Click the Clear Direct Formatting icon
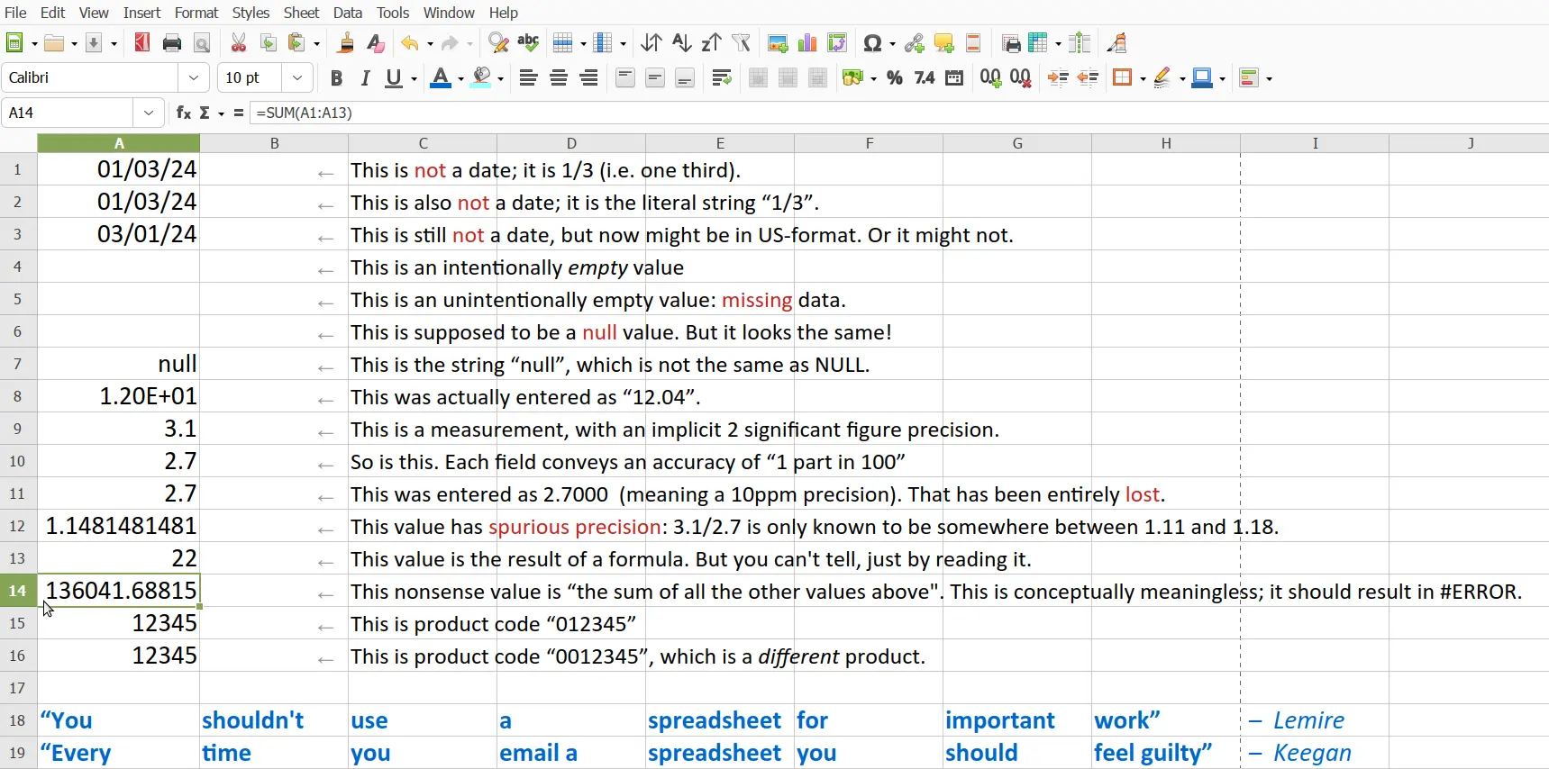 pyautogui.click(x=376, y=42)
